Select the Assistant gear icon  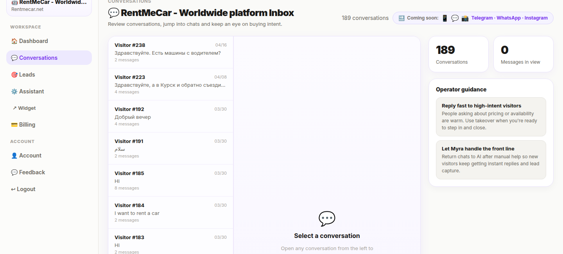tap(14, 91)
